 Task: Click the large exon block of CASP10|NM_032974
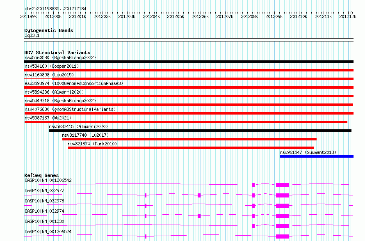(x=282, y=216)
